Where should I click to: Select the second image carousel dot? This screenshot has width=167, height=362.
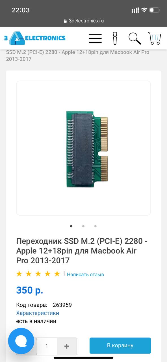tap(83, 226)
